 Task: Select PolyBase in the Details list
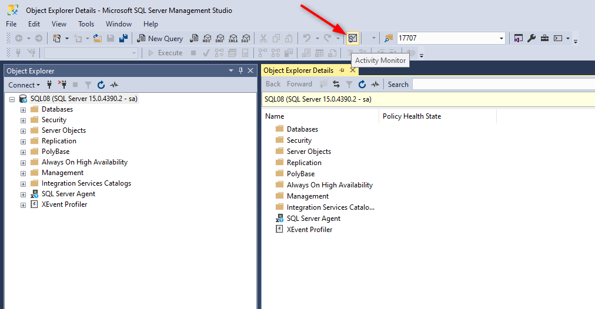tap(300, 174)
